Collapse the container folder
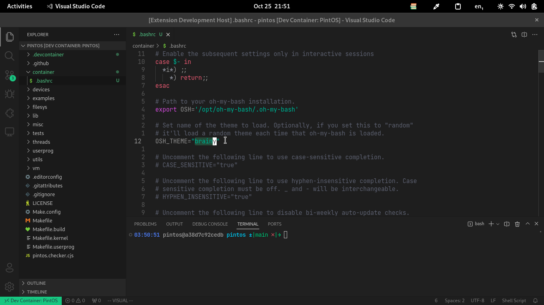 pyautogui.click(x=72, y=72)
